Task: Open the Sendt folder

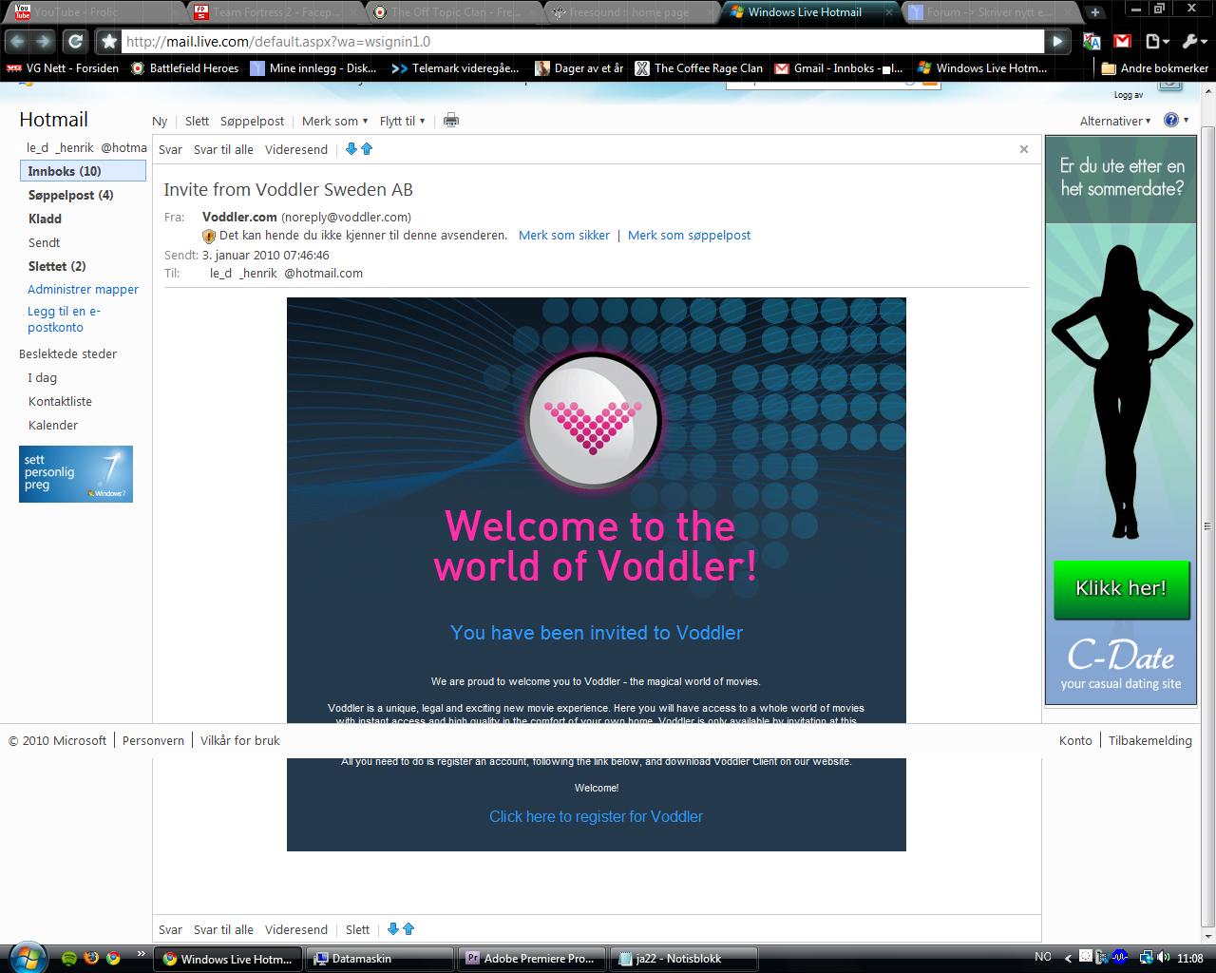Action: tap(44, 242)
